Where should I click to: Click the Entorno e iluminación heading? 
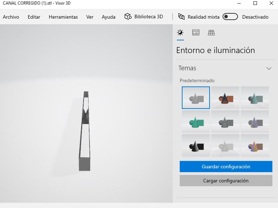(216, 50)
